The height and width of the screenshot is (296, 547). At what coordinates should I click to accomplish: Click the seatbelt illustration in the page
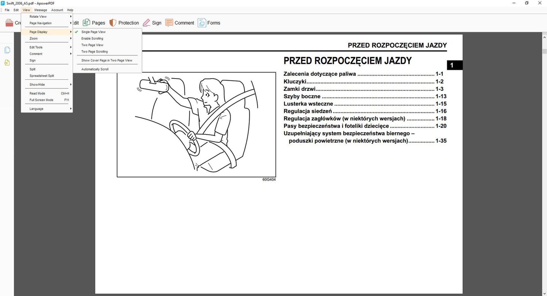pyautogui.click(x=196, y=124)
